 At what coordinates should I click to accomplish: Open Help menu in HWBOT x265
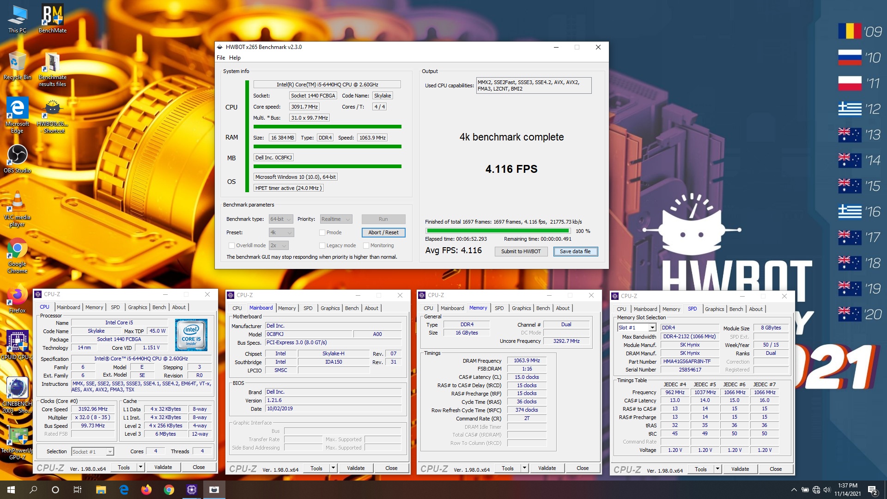tap(235, 58)
